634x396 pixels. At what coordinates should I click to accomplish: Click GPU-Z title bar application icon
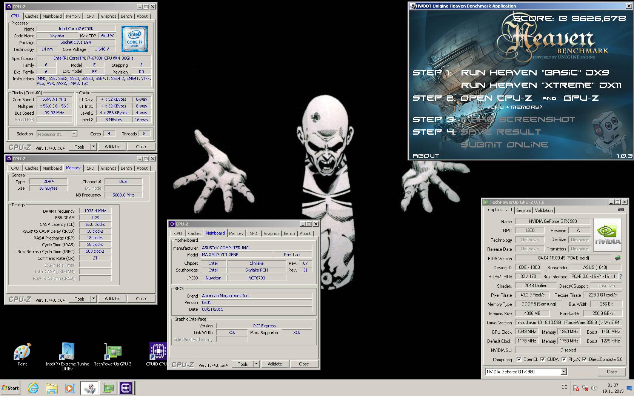(486, 202)
